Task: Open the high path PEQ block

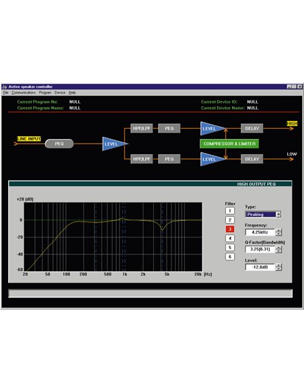Action: 169,128
